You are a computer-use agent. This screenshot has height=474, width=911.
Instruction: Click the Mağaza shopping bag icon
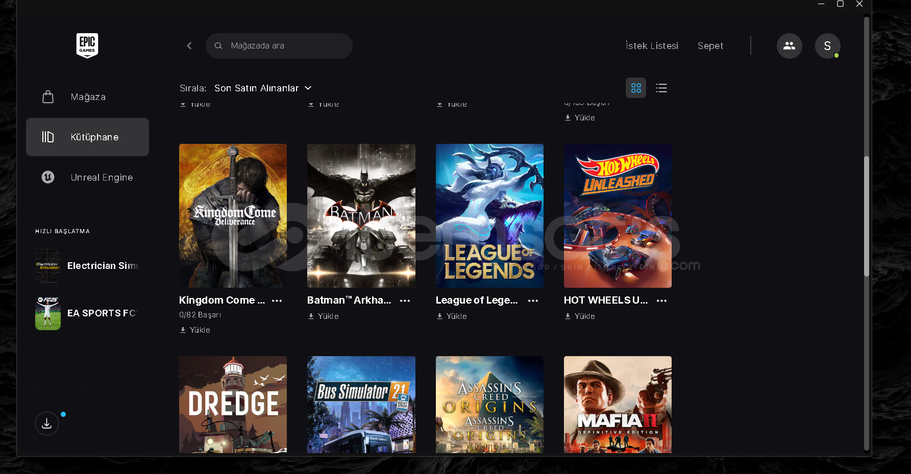click(48, 97)
